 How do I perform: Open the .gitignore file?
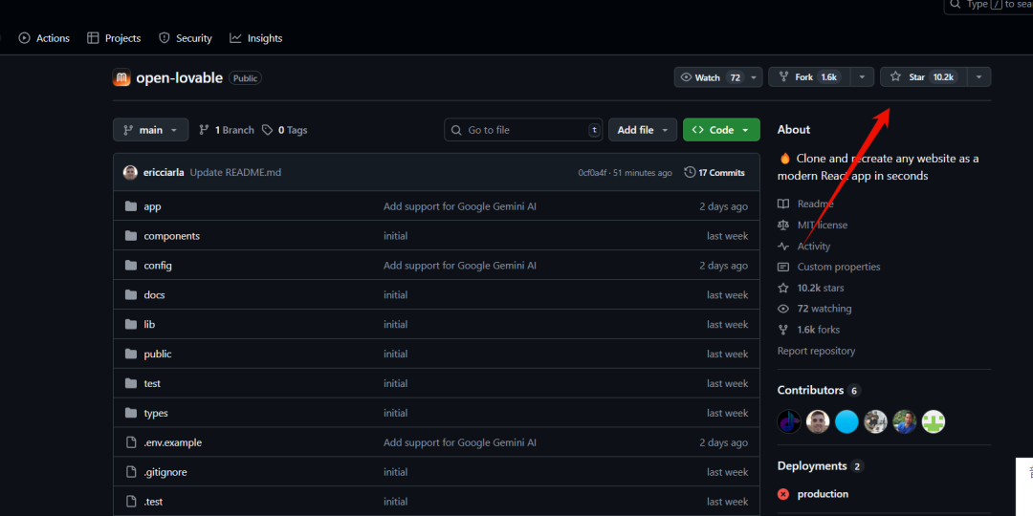tap(165, 472)
